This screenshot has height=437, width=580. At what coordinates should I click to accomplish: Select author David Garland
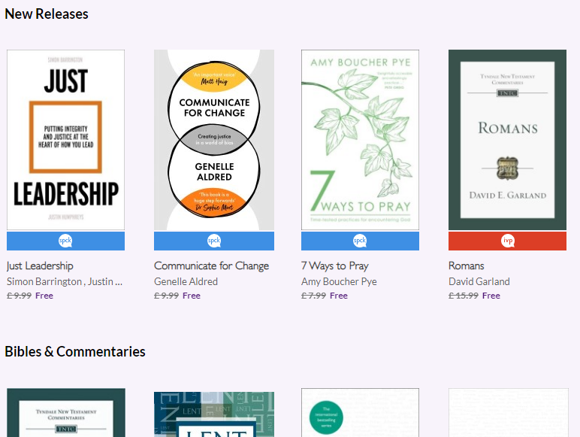(479, 282)
